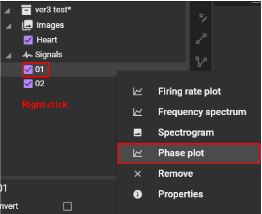Image resolution: width=262 pixels, height=214 pixels.
Task: Click Remove in the context menu
Action: tap(175, 174)
